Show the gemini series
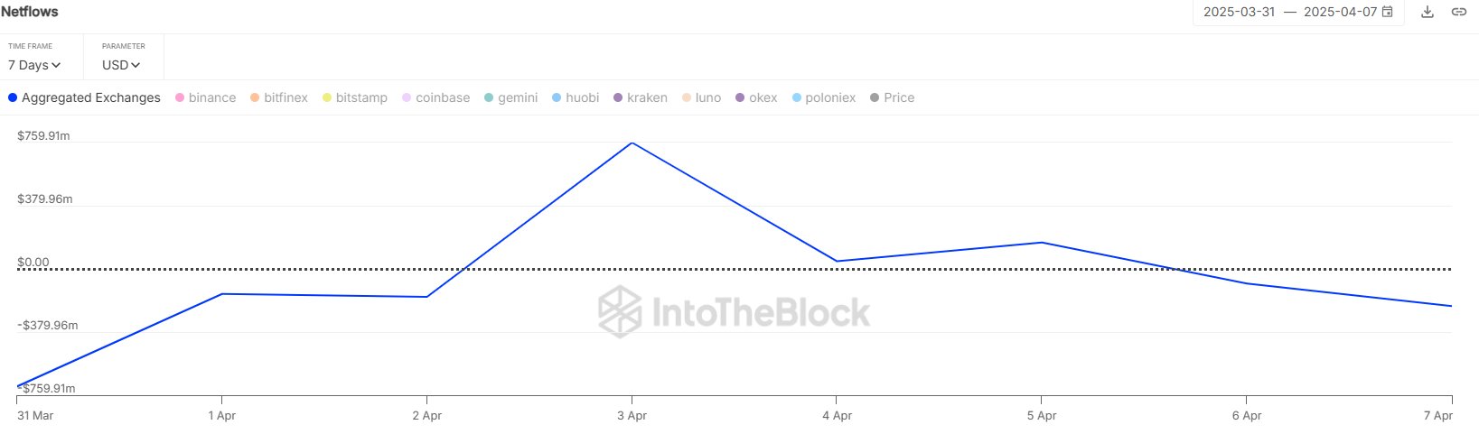This screenshot has width=1479, height=434. (x=510, y=97)
